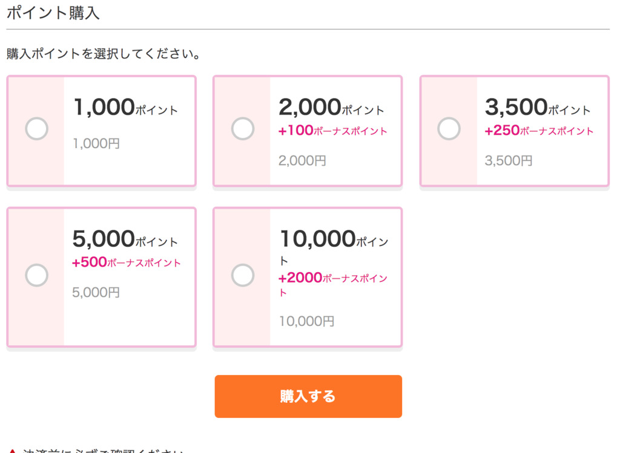
Task: Select the 10,000 point radio button
Action: click(243, 275)
